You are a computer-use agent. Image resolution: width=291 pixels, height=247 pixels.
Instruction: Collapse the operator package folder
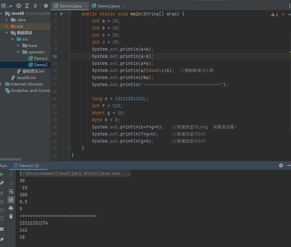tap(18, 52)
